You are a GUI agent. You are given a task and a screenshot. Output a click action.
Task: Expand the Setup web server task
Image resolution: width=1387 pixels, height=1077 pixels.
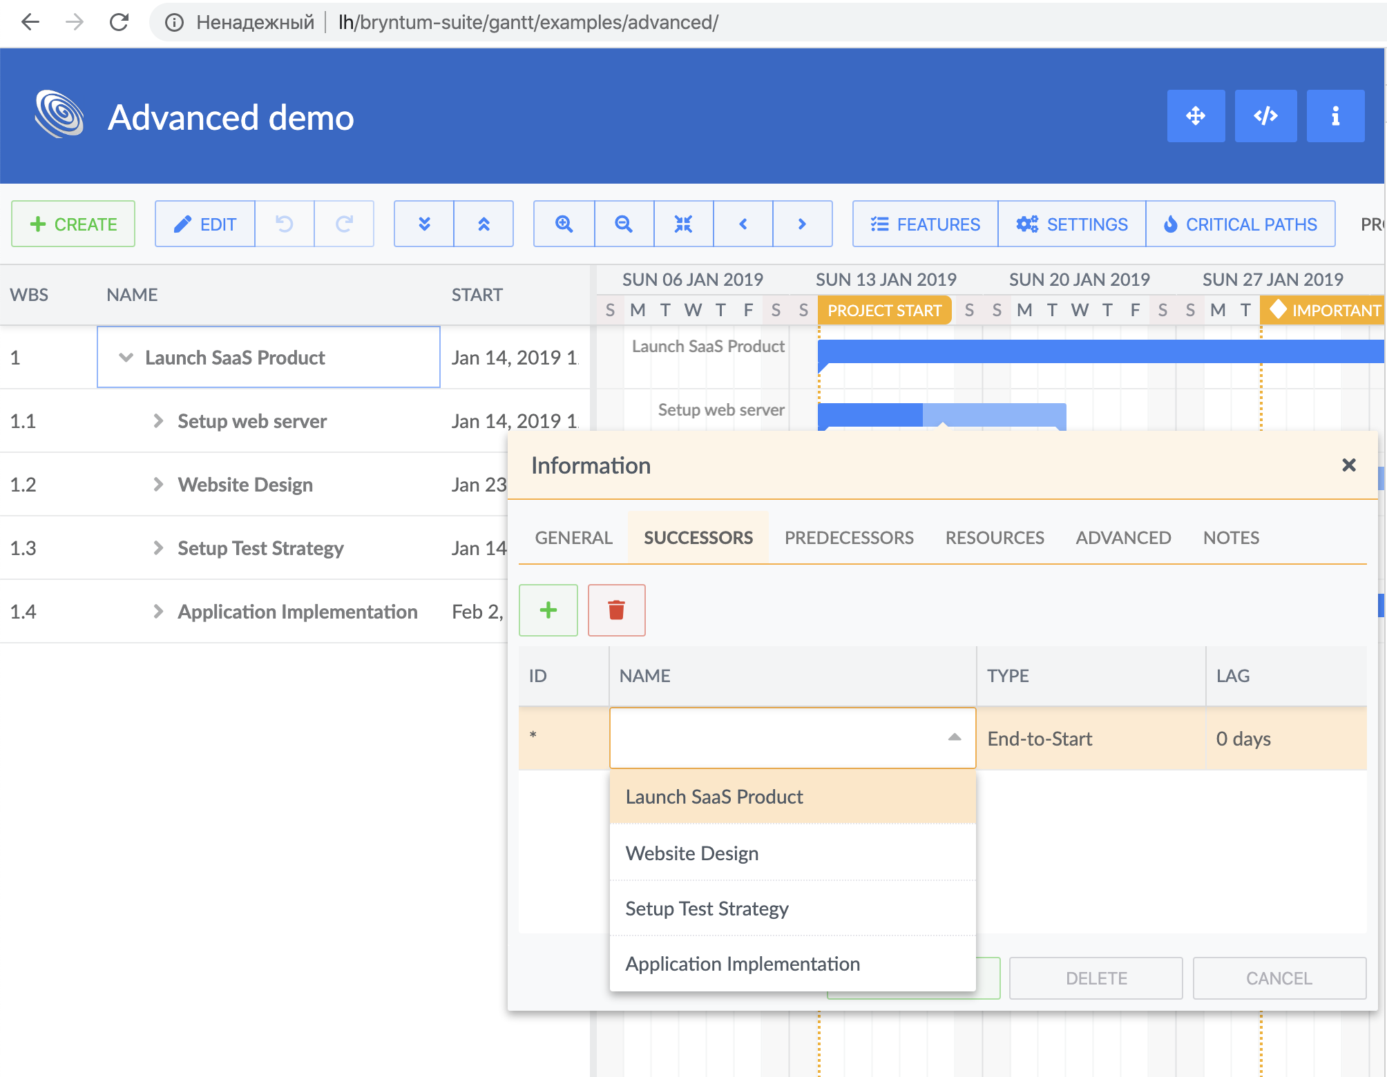[158, 421]
